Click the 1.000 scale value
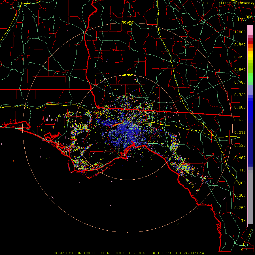Image resolution: width=255 pixels, height=255 pixels. [x=240, y=32]
